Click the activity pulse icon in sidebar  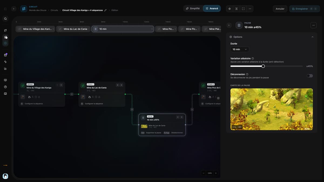(5, 62)
